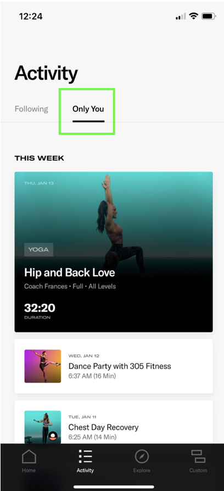Switch to the Following tab
Viewport: 224px width, 491px height.
tap(31, 109)
